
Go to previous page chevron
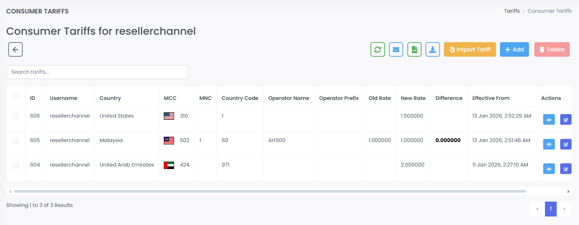[538, 209]
